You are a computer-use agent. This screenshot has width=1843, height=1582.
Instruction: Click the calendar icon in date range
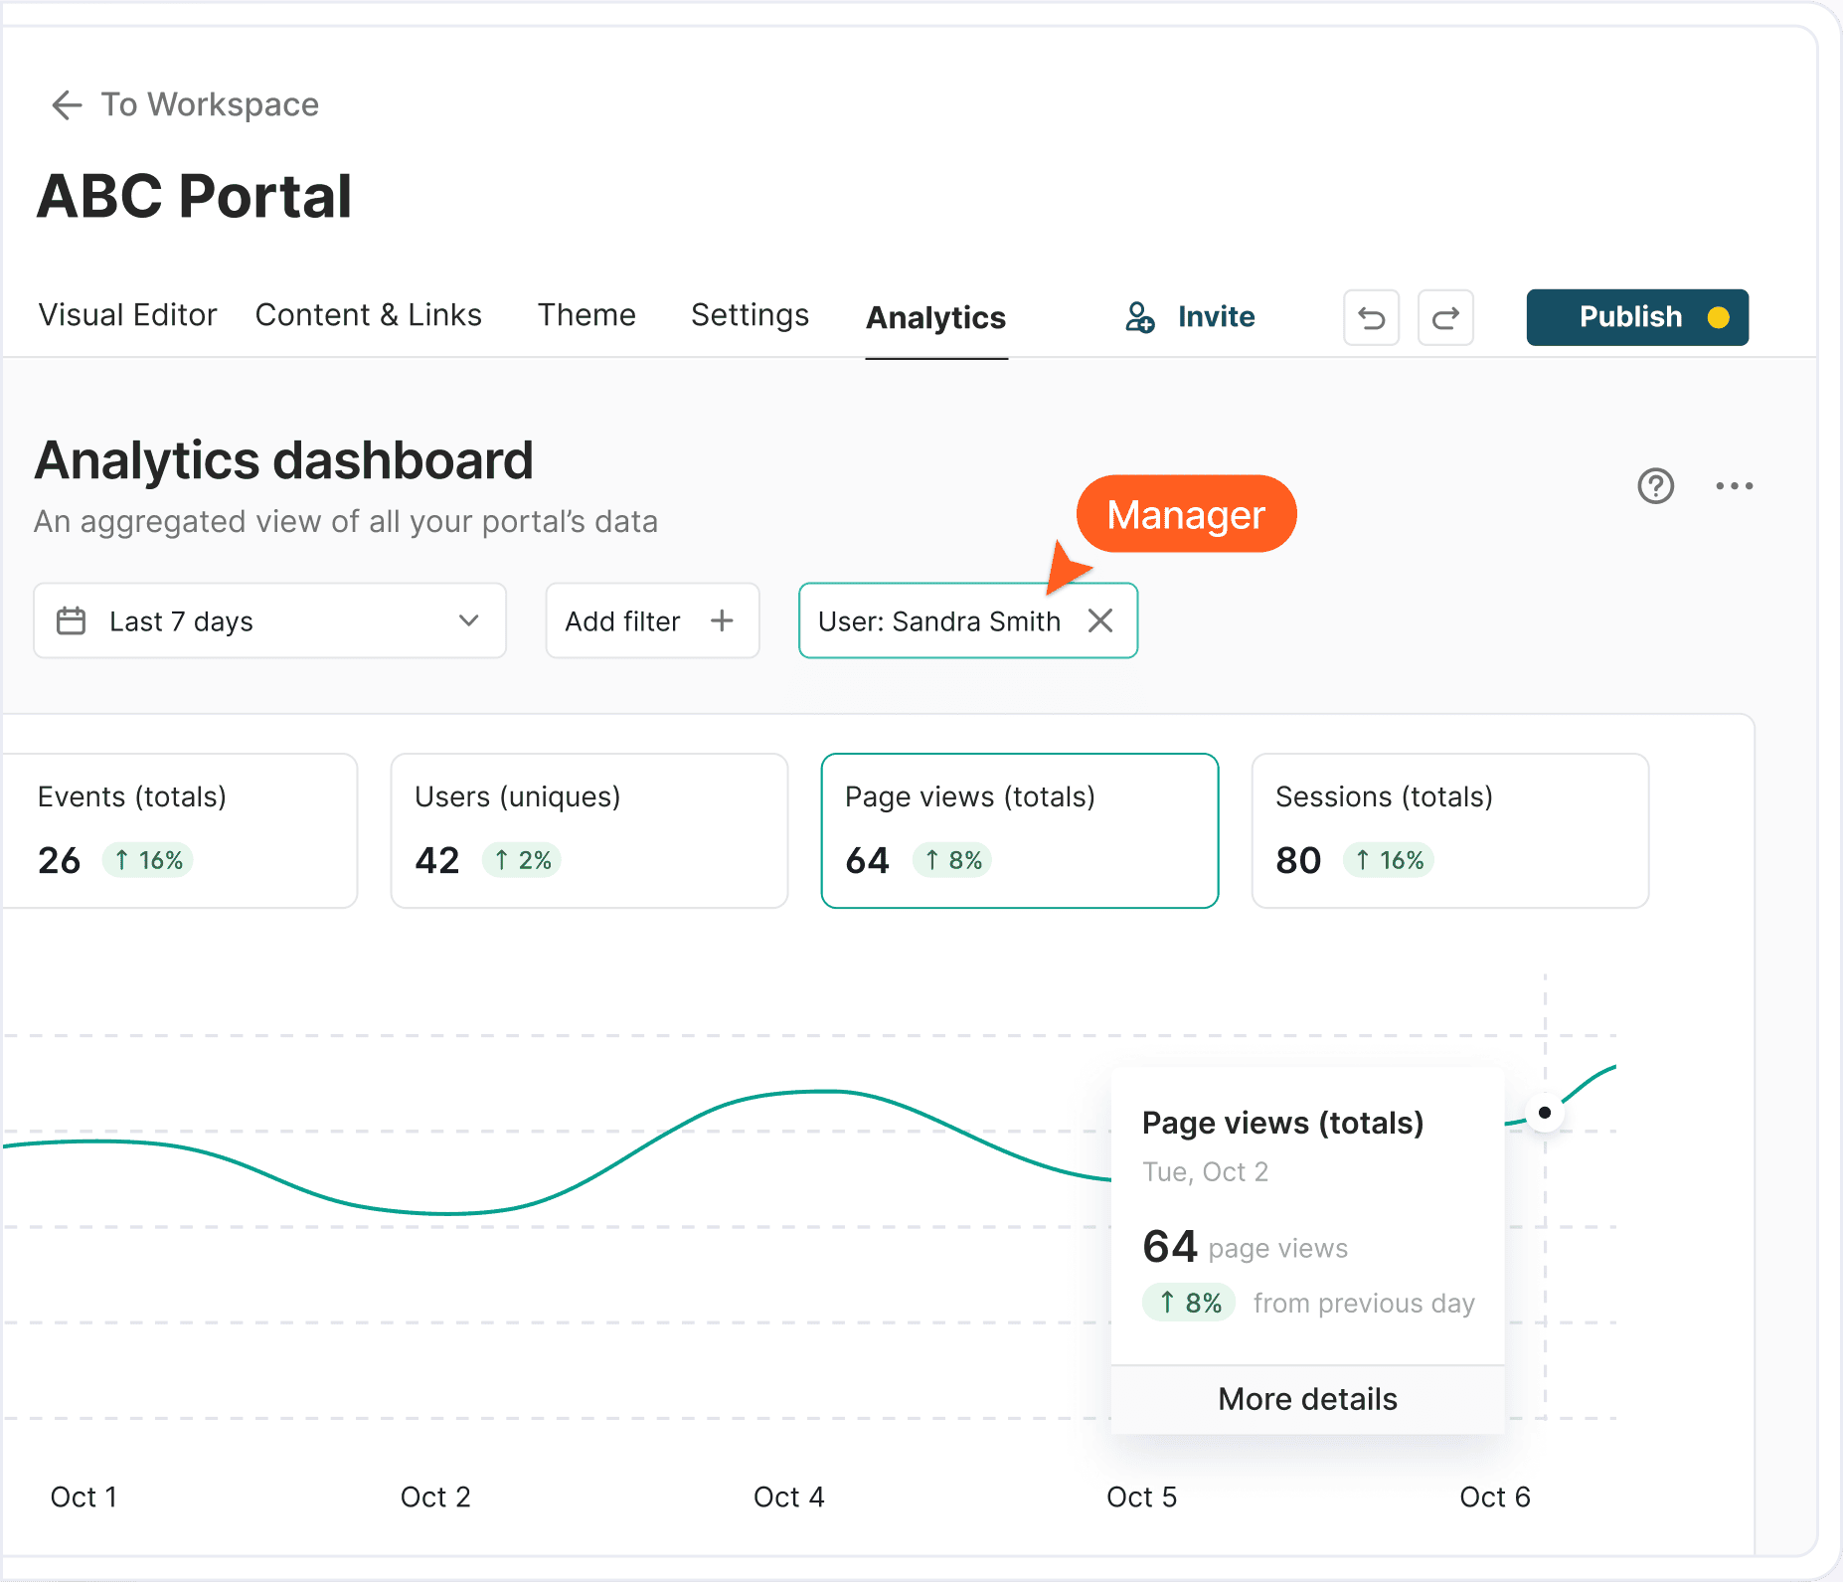coord(71,621)
